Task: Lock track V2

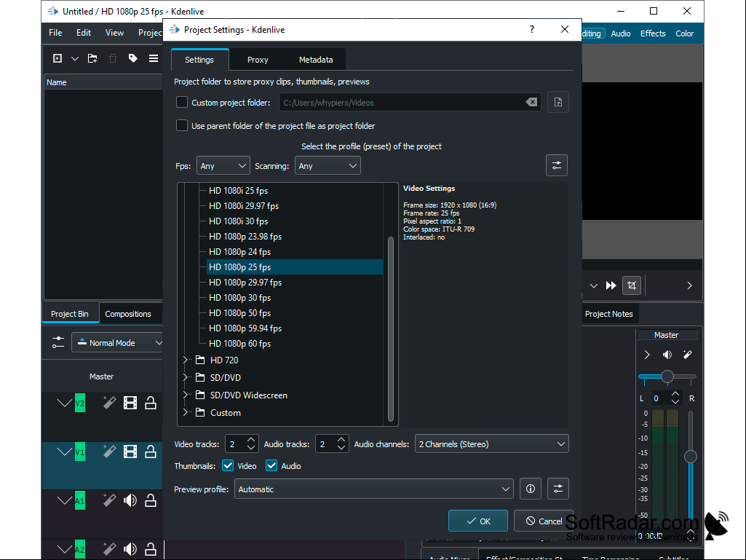Action: [151, 403]
